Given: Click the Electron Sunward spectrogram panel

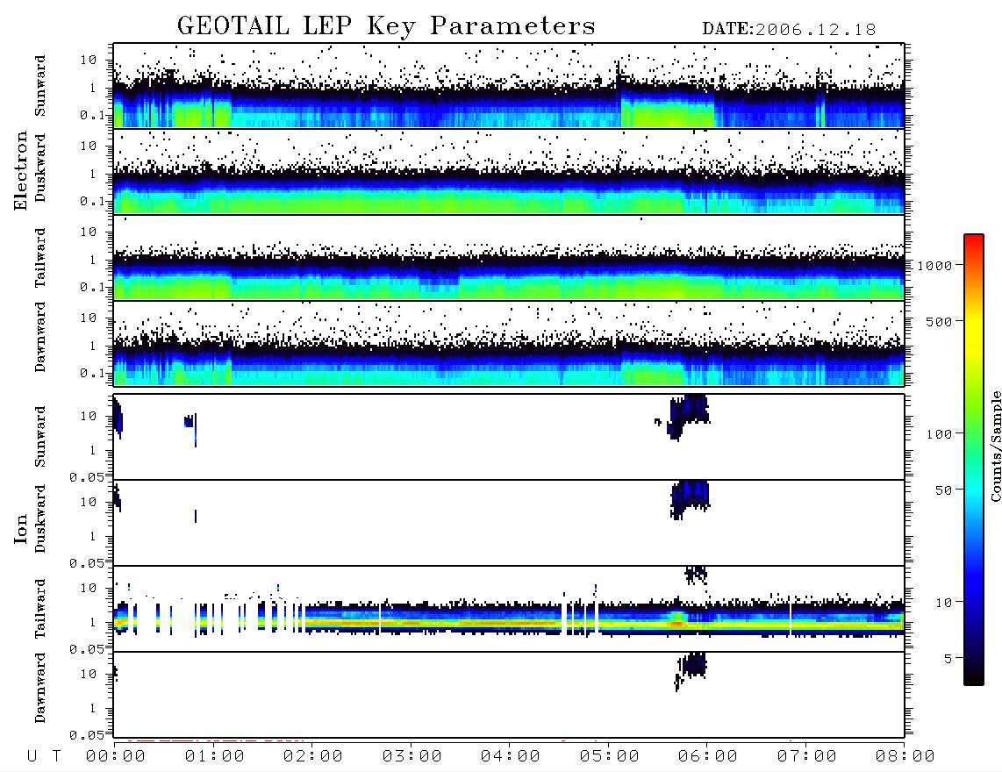Looking at the screenshot, I should [509, 86].
